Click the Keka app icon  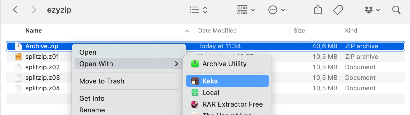tap(195, 81)
